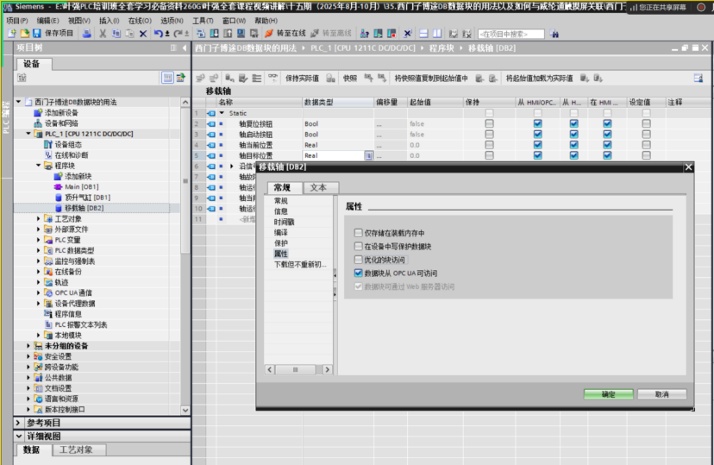This screenshot has width=714, height=465.
Task: Click the Cross-reference icon in toolbar
Action: pyautogui.click(x=408, y=34)
